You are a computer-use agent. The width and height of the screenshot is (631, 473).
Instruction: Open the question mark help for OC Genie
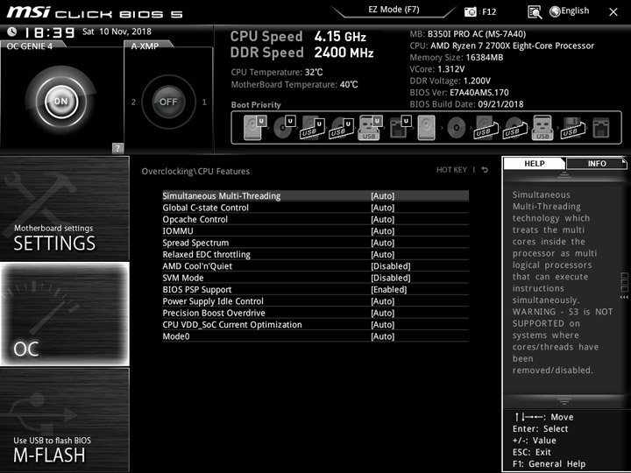(117, 148)
